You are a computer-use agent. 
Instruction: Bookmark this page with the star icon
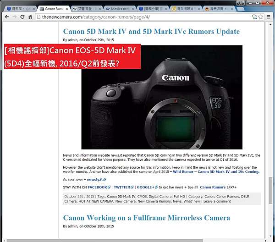(x=261, y=17)
